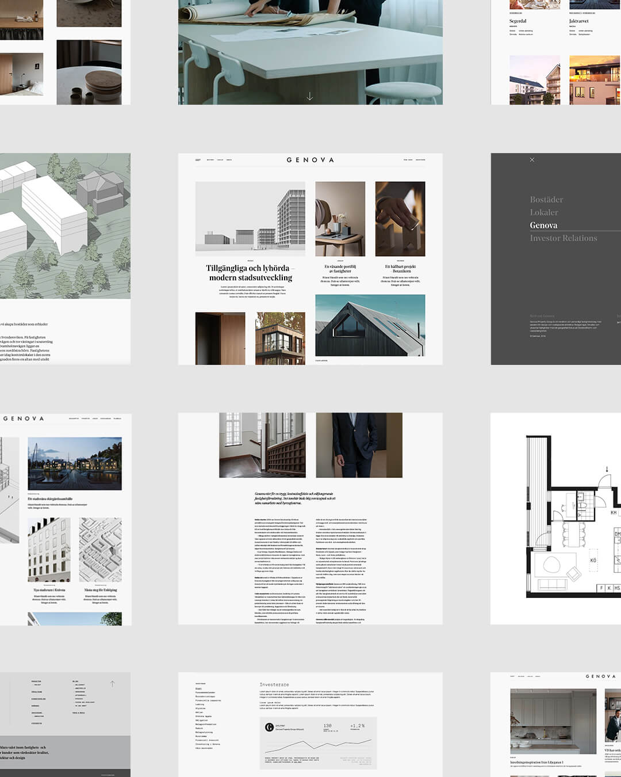Click the project title under the city block model
Viewport: 621px width, 777px height.
(x=101, y=590)
